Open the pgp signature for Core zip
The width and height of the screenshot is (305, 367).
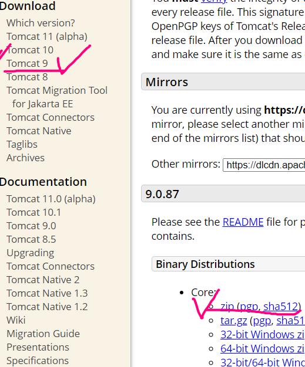tap(249, 307)
